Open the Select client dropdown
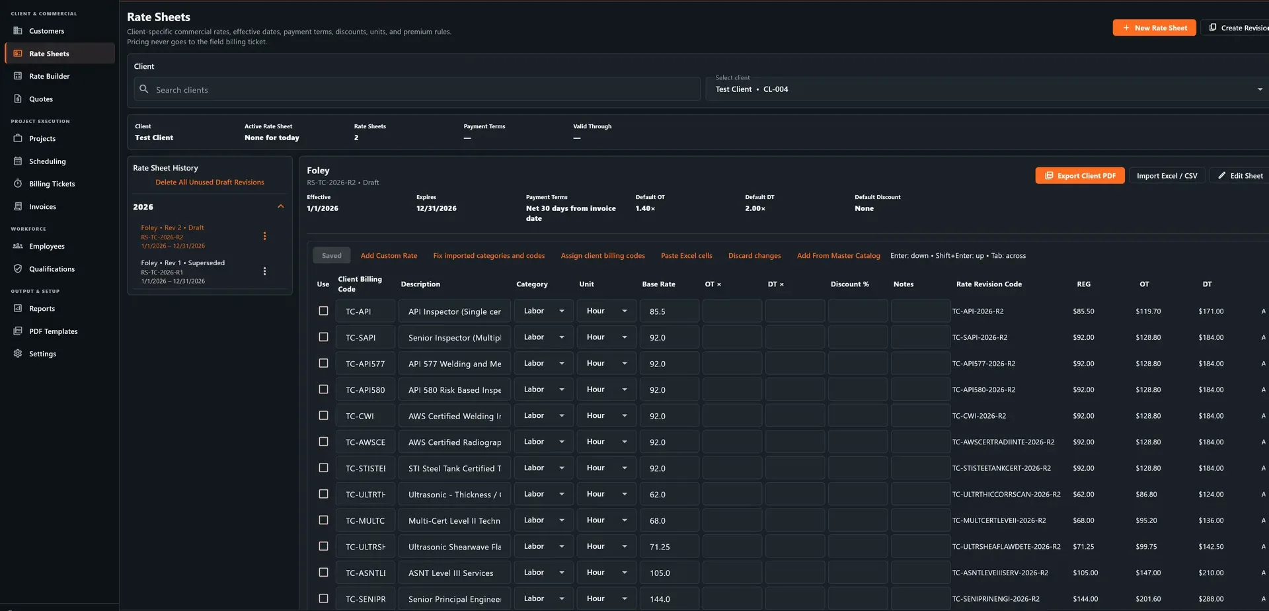Viewport: 1269px width, 611px height. tap(988, 89)
